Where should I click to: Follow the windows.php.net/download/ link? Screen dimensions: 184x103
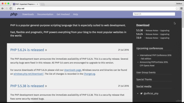point(28,74)
